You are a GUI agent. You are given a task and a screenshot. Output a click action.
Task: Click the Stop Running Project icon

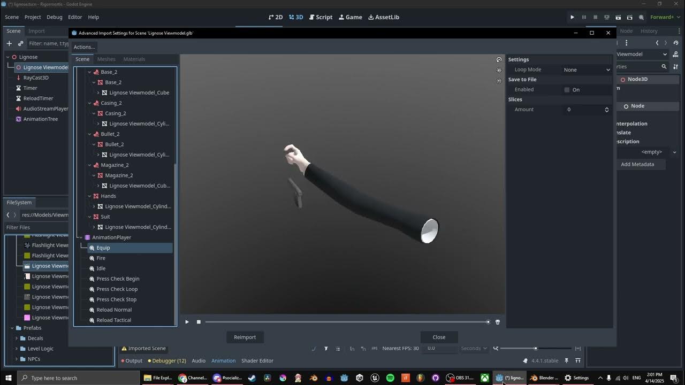[x=595, y=17]
